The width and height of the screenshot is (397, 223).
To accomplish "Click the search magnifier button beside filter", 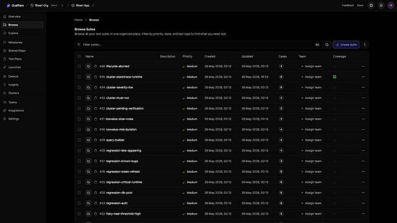I will pyautogui.click(x=327, y=45).
